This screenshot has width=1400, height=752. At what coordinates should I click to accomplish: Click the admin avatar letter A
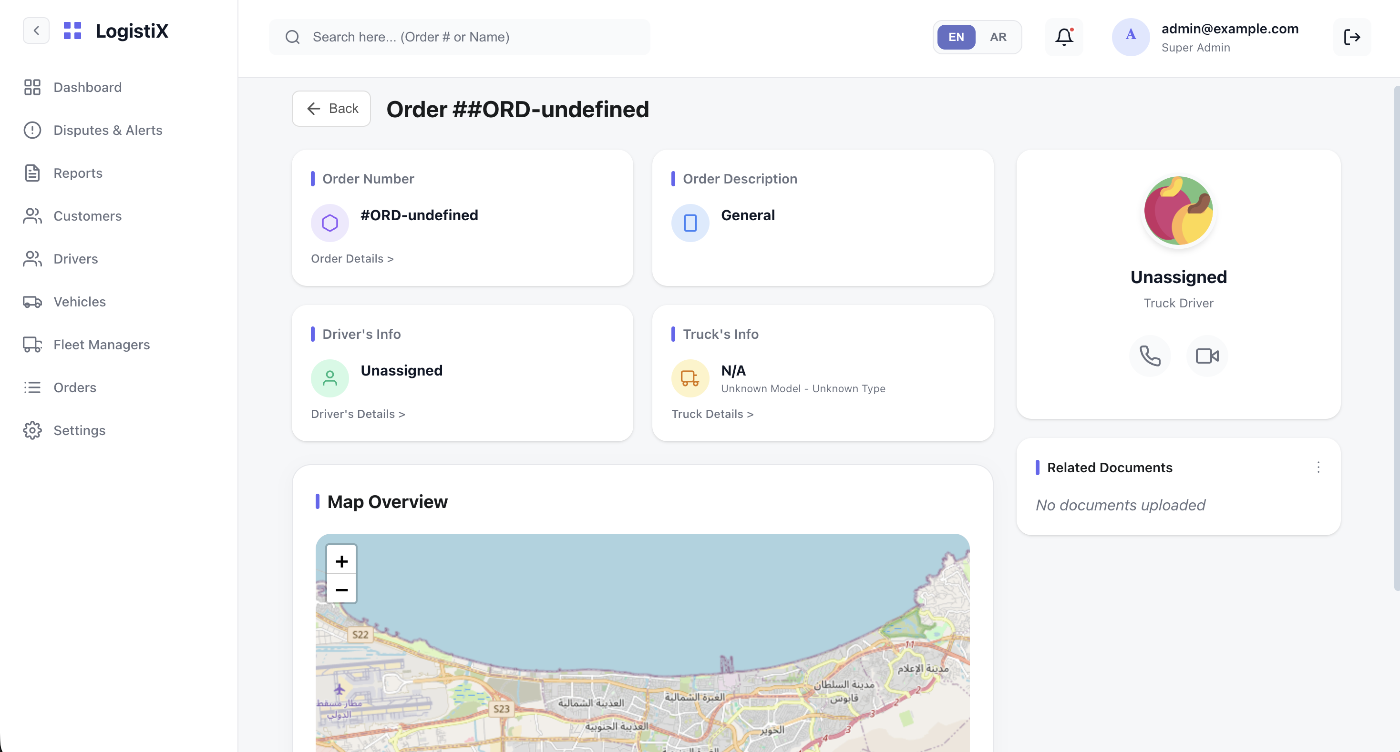point(1131,37)
